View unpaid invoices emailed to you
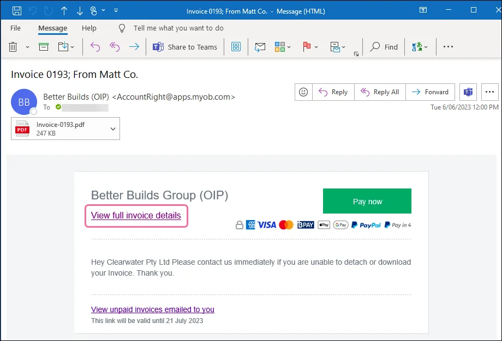 tap(152, 309)
